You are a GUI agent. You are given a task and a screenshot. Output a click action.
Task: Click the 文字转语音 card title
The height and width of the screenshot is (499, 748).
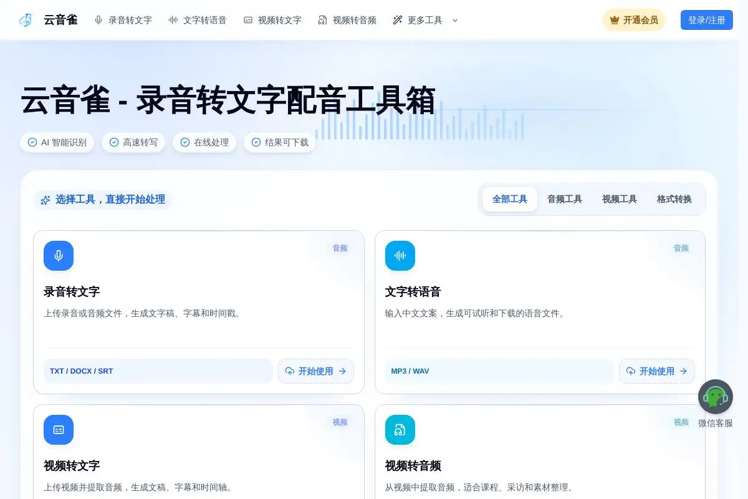413,291
